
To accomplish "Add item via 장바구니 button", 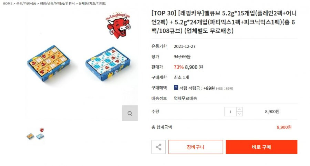I will [x=196, y=147].
